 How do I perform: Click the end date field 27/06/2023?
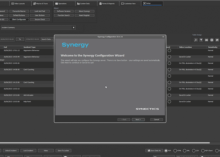[33, 39]
